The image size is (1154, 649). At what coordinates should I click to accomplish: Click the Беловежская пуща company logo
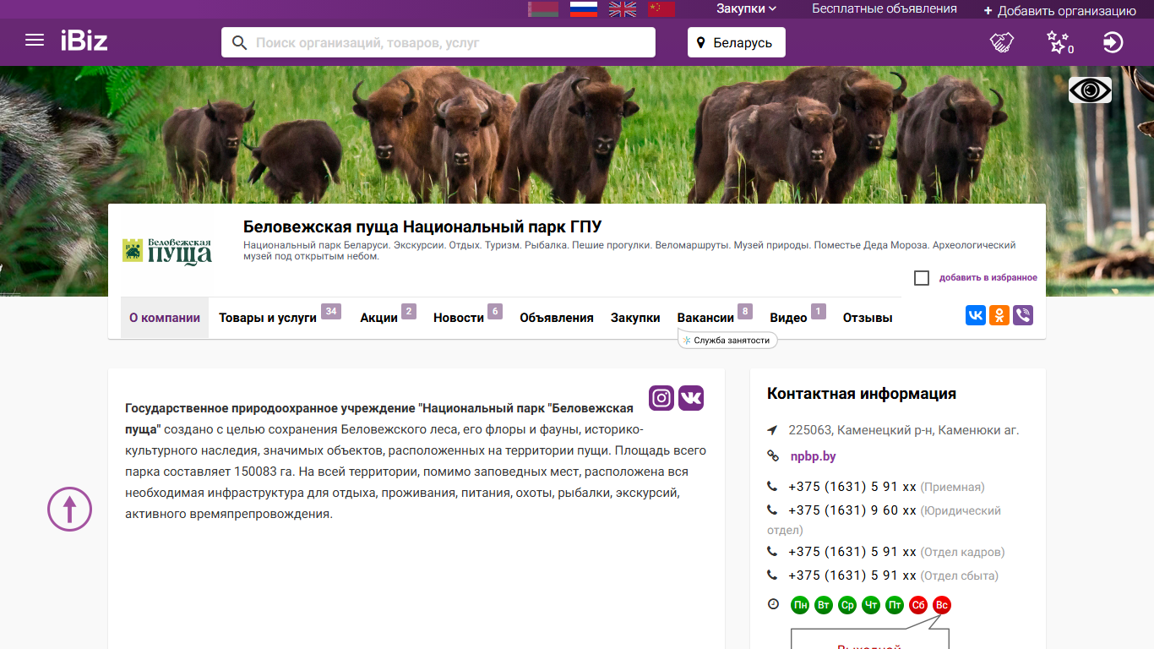[167, 251]
